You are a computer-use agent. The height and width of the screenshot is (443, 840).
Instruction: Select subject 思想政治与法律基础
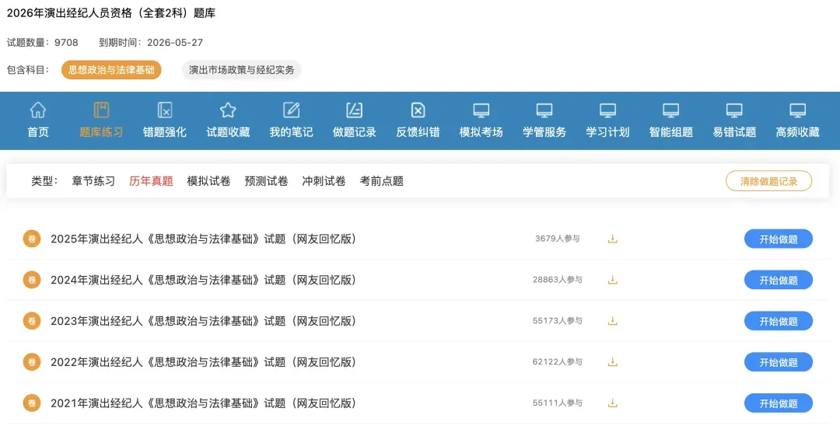[111, 69]
